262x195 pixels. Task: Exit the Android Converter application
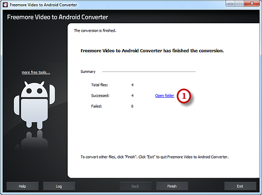coord(240,186)
